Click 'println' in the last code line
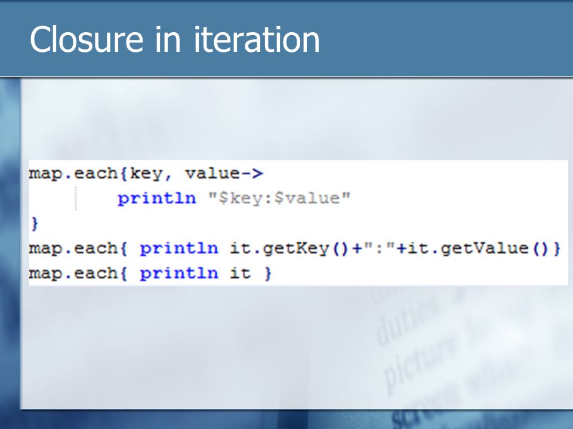The image size is (573, 429). pos(179,273)
